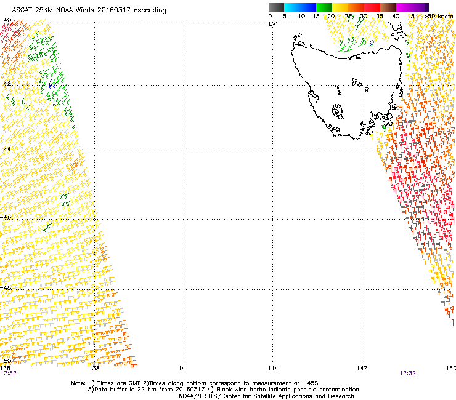Click the "144" longitude label
Screen dimensions: 456x400
click(272, 369)
